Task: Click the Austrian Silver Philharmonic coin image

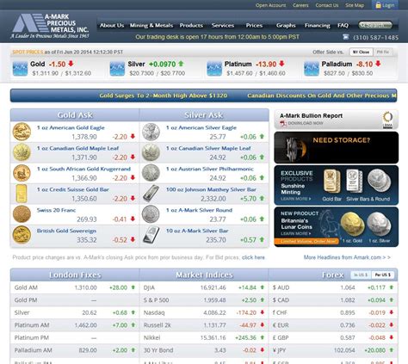Action: coord(151,173)
